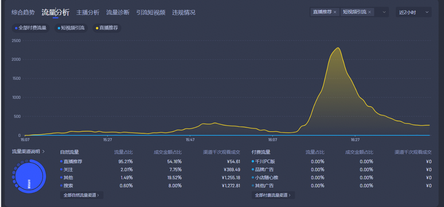This screenshot has width=444, height=207.
Task: Toggle the 全部付费流量 legend series
Action: coord(31,28)
